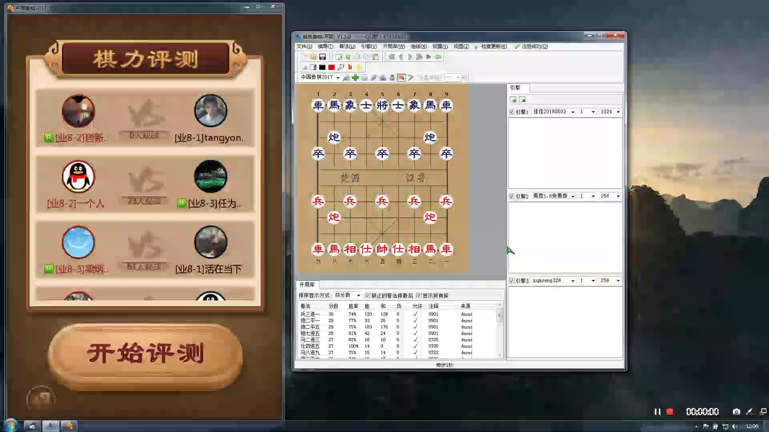Click the previous move arrow icon

click(401, 57)
